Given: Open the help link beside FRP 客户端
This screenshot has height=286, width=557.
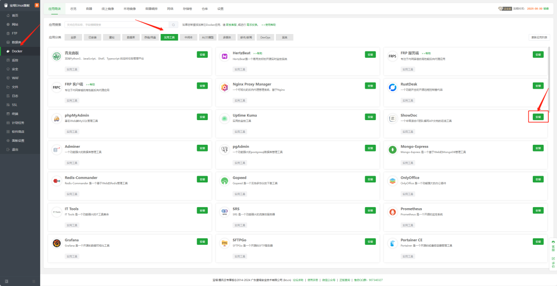Looking at the screenshot, I should 91,85.
